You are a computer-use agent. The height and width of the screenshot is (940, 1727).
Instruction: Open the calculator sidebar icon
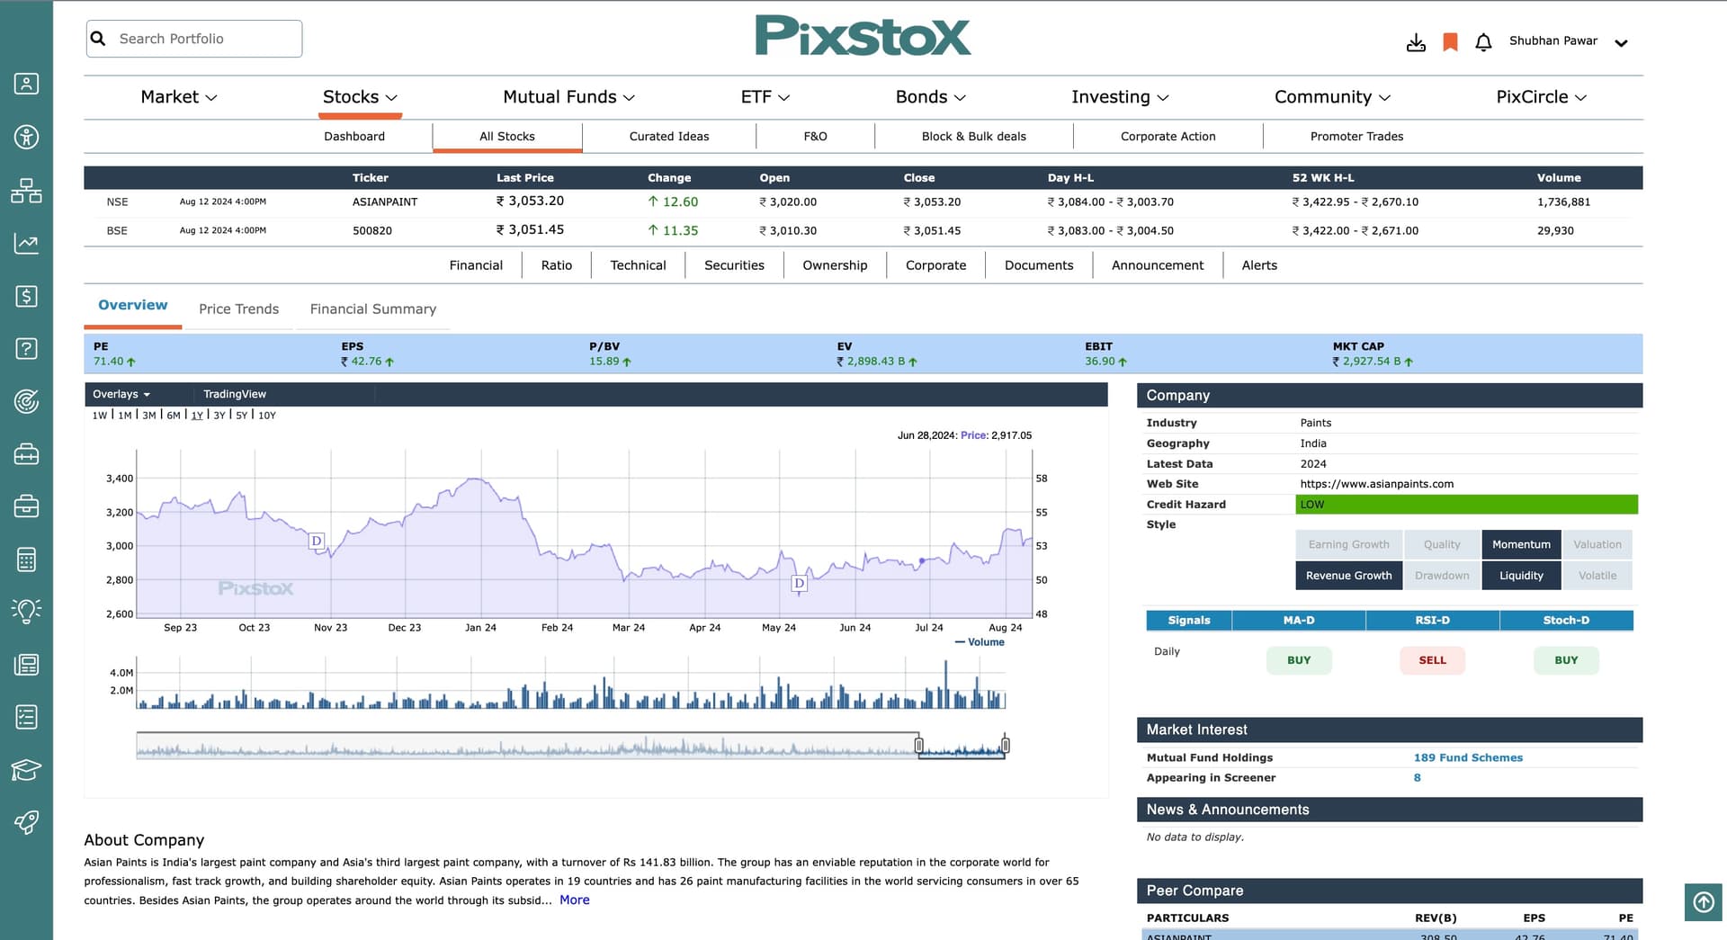[x=26, y=560]
